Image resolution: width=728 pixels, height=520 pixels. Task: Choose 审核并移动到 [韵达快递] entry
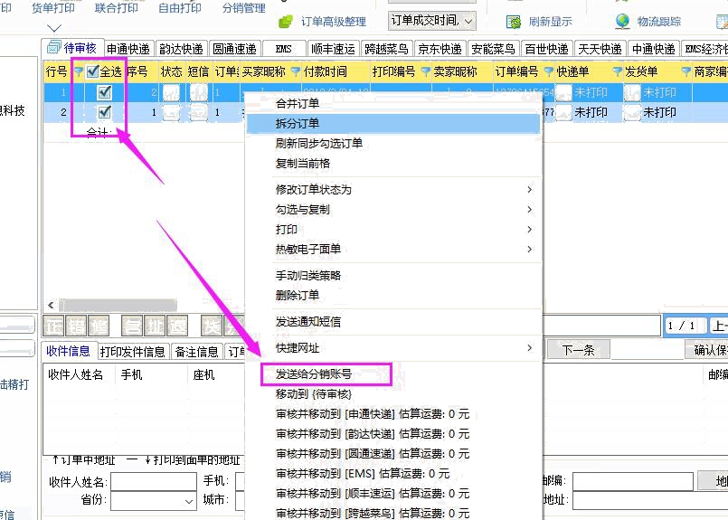393,434
